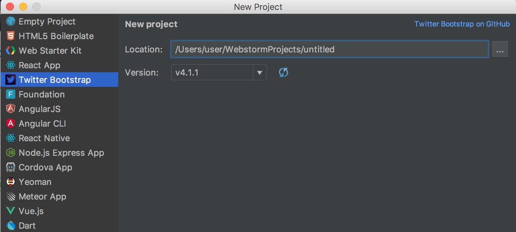516x232 pixels.
Task: Select Meteor App template
Action: tap(59, 196)
